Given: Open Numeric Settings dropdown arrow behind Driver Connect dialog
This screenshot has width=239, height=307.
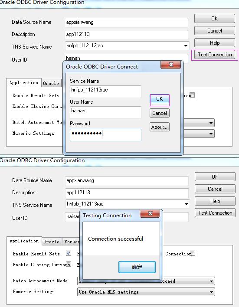Looking at the screenshot, I should point(211,134).
